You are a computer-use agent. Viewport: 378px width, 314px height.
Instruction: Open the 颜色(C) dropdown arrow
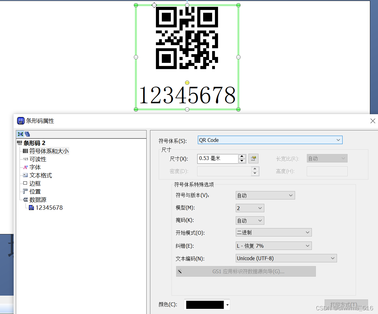[227, 305]
